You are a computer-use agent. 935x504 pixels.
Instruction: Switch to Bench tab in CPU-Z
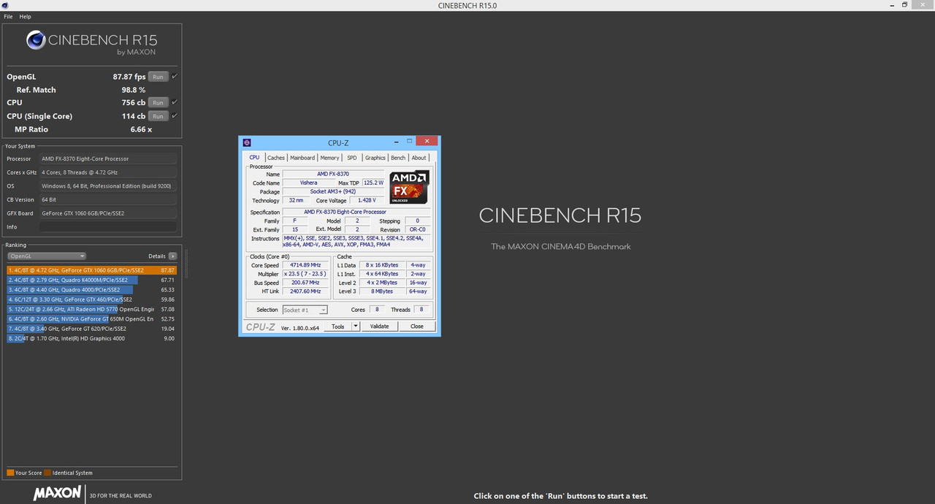click(x=398, y=158)
